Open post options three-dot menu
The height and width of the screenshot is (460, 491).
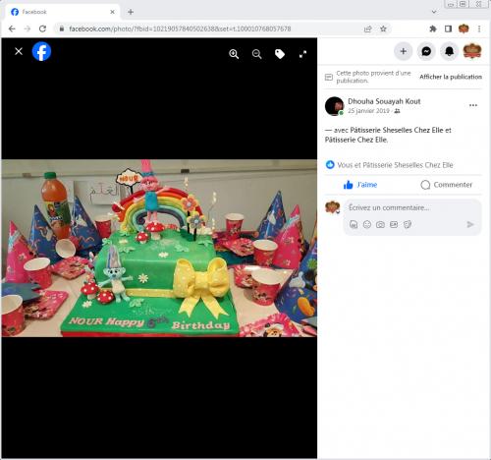pos(473,105)
